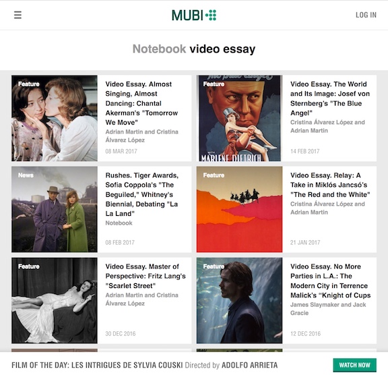Click film title Les Intrigues de Sylvia Couski
Image resolution: width=388 pixels, height=375 pixels.
coord(127,365)
